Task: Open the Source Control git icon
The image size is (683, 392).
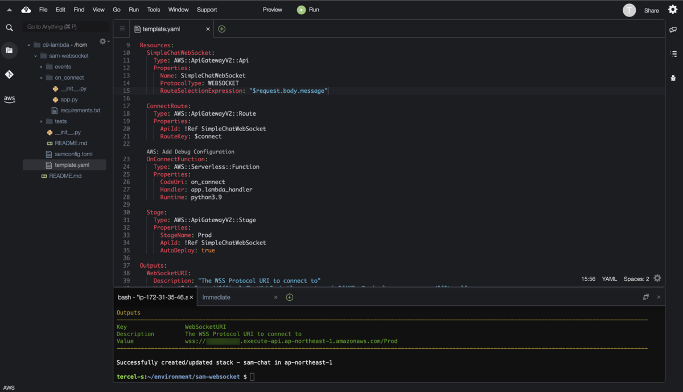Action: 9,75
